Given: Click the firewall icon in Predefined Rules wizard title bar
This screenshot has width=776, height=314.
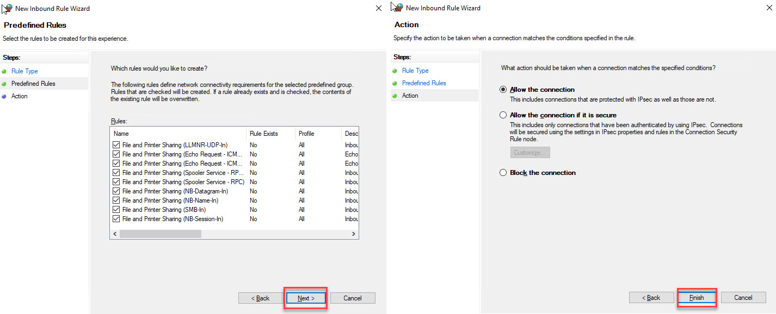Looking at the screenshot, I should pyautogui.click(x=8, y=8).
